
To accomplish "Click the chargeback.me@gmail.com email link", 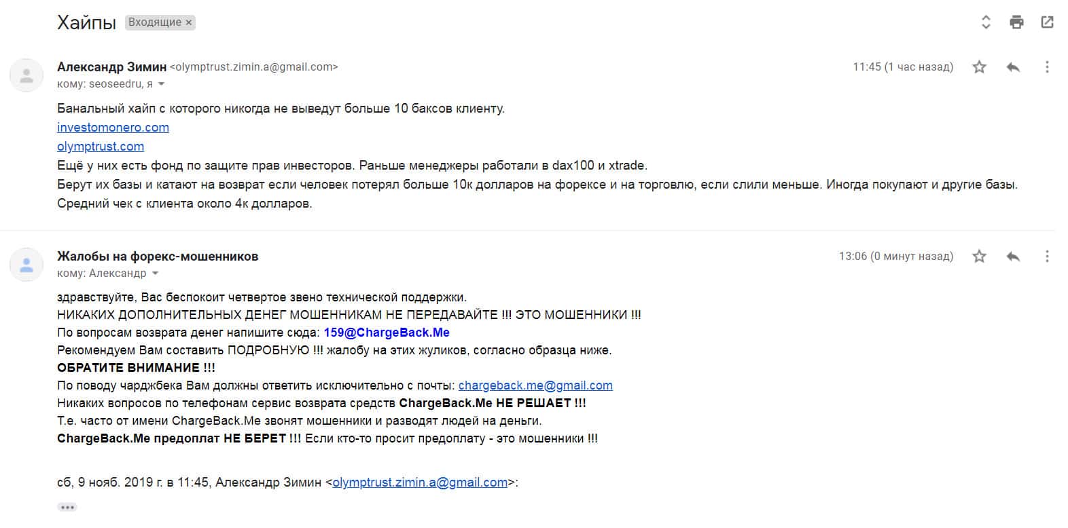I will (x=535, y=385).
